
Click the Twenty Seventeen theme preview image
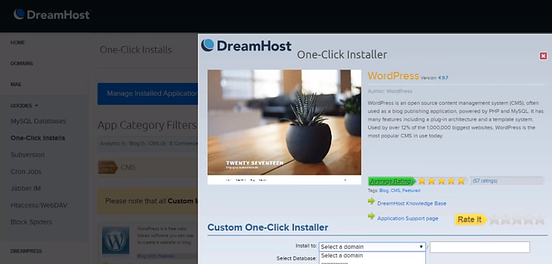click(284, 127)
